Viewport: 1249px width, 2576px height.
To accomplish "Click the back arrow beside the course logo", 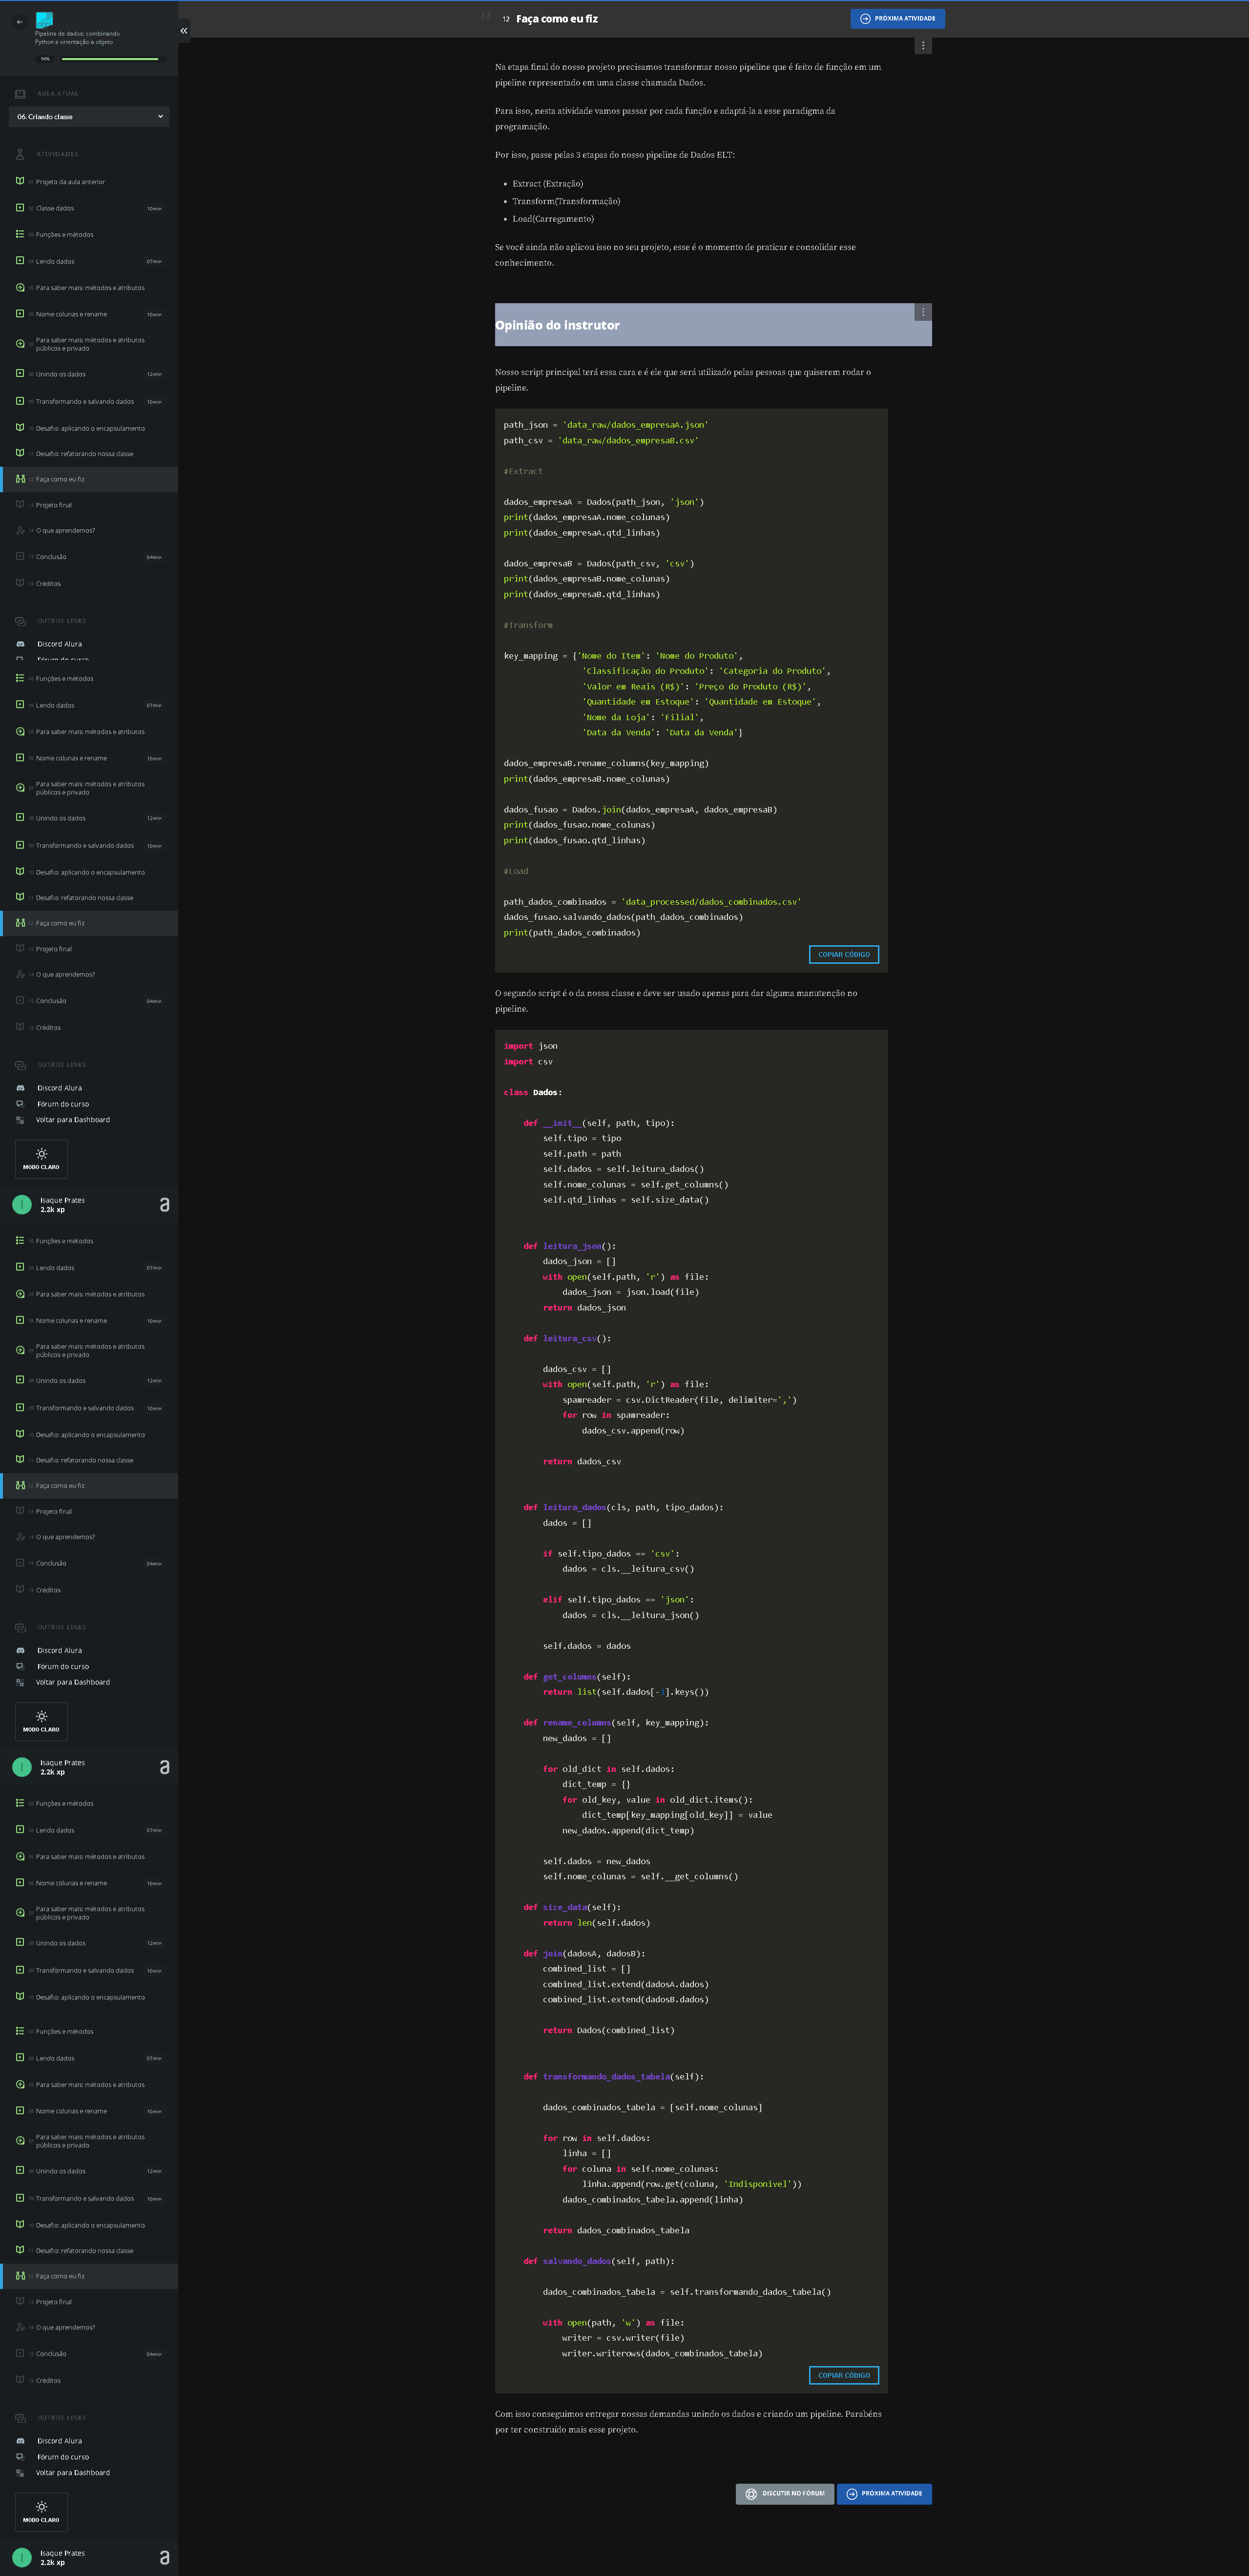I will pyautogui.click(x=19, y=22).
